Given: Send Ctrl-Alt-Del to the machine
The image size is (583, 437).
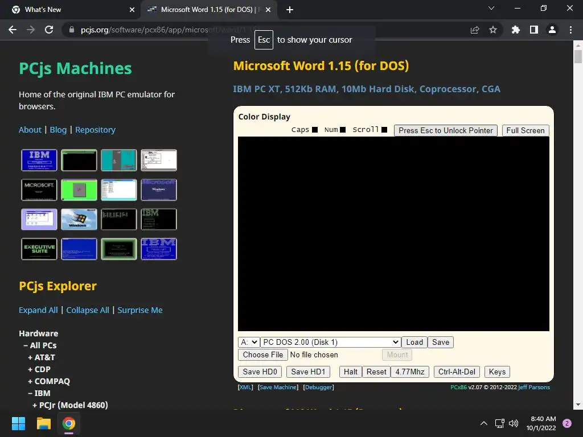Looking at the screenshot, I should (x=457, y=372).
